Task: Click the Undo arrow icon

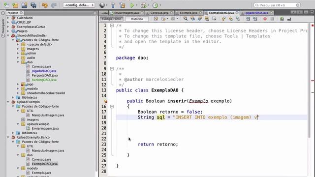Action: pos(45,5)
